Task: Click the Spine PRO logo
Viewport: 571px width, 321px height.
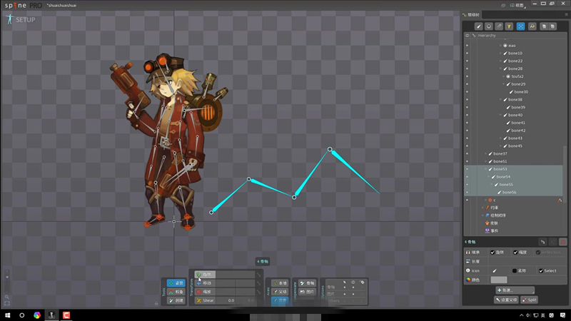Action: 23,5
